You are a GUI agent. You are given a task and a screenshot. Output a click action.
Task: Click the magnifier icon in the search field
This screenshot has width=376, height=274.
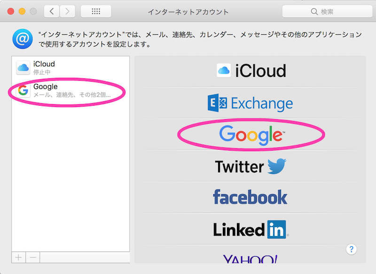point(314,11)
